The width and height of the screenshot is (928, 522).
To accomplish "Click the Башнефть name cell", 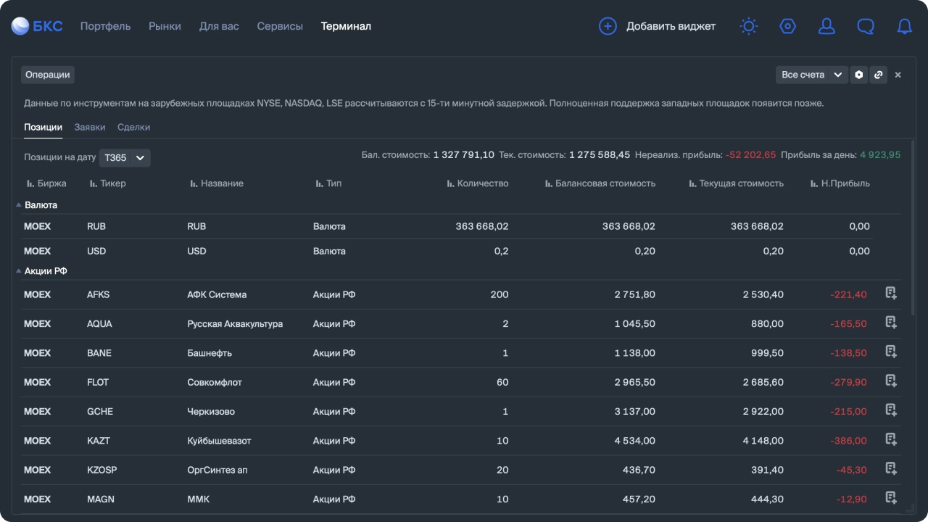I will [210, 353].
